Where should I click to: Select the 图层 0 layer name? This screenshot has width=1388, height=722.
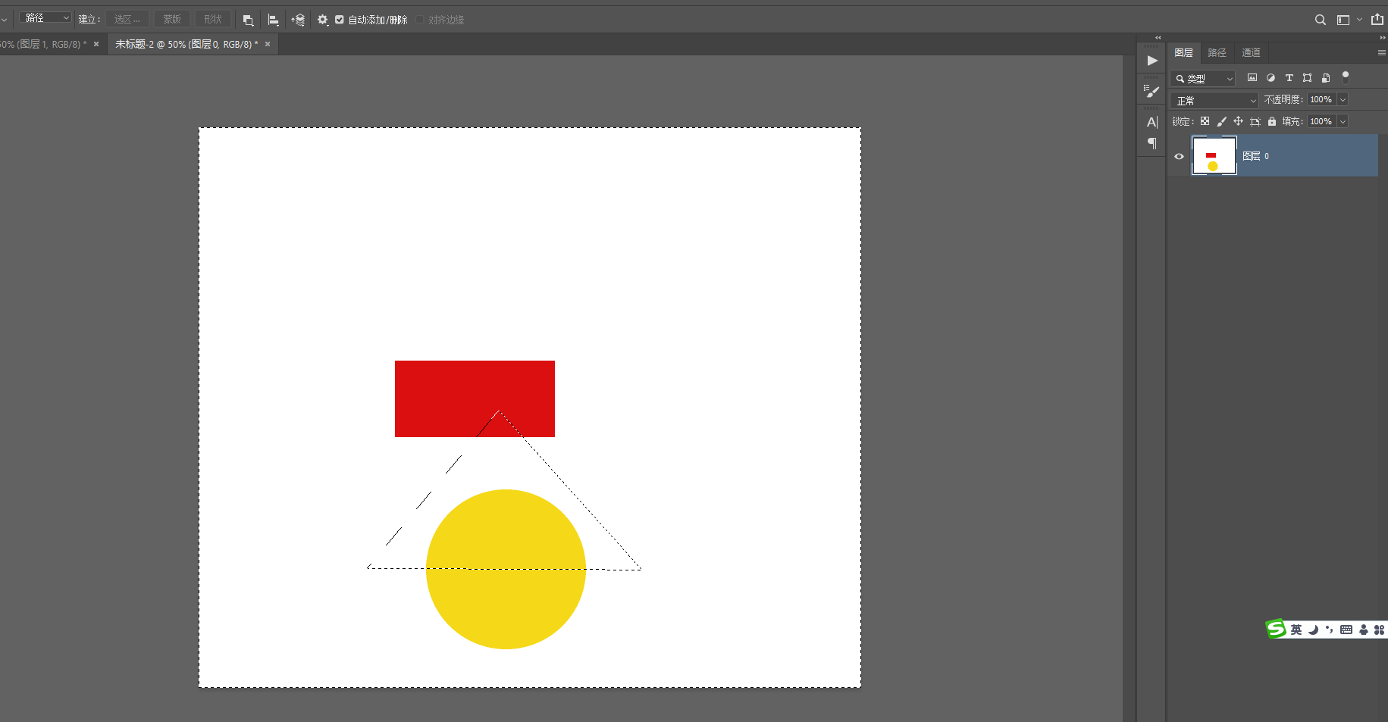1255,156
